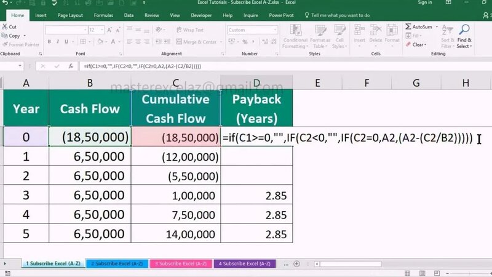
Task: Expand the AutoSum dropdown arrow
Action: (x=437, y=26)
